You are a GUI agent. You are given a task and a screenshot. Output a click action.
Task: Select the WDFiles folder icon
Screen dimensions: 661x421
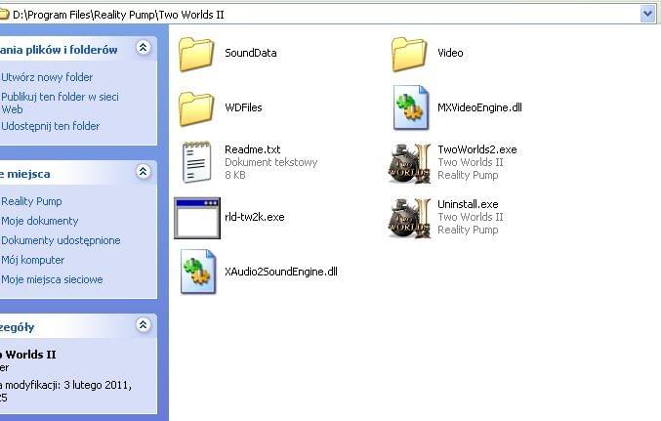(x=196, y=108)
